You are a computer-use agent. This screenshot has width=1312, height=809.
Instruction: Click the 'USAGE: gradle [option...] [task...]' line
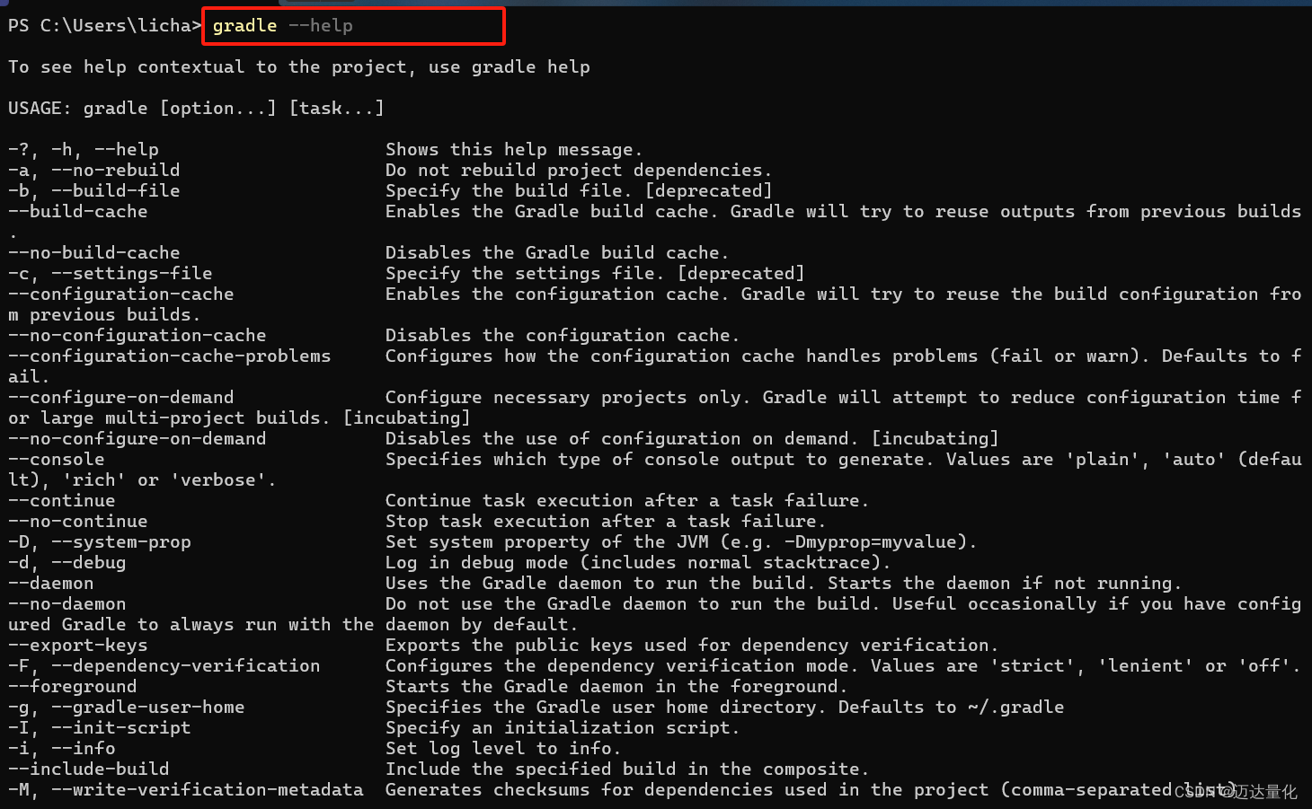(x=196, y=109)
